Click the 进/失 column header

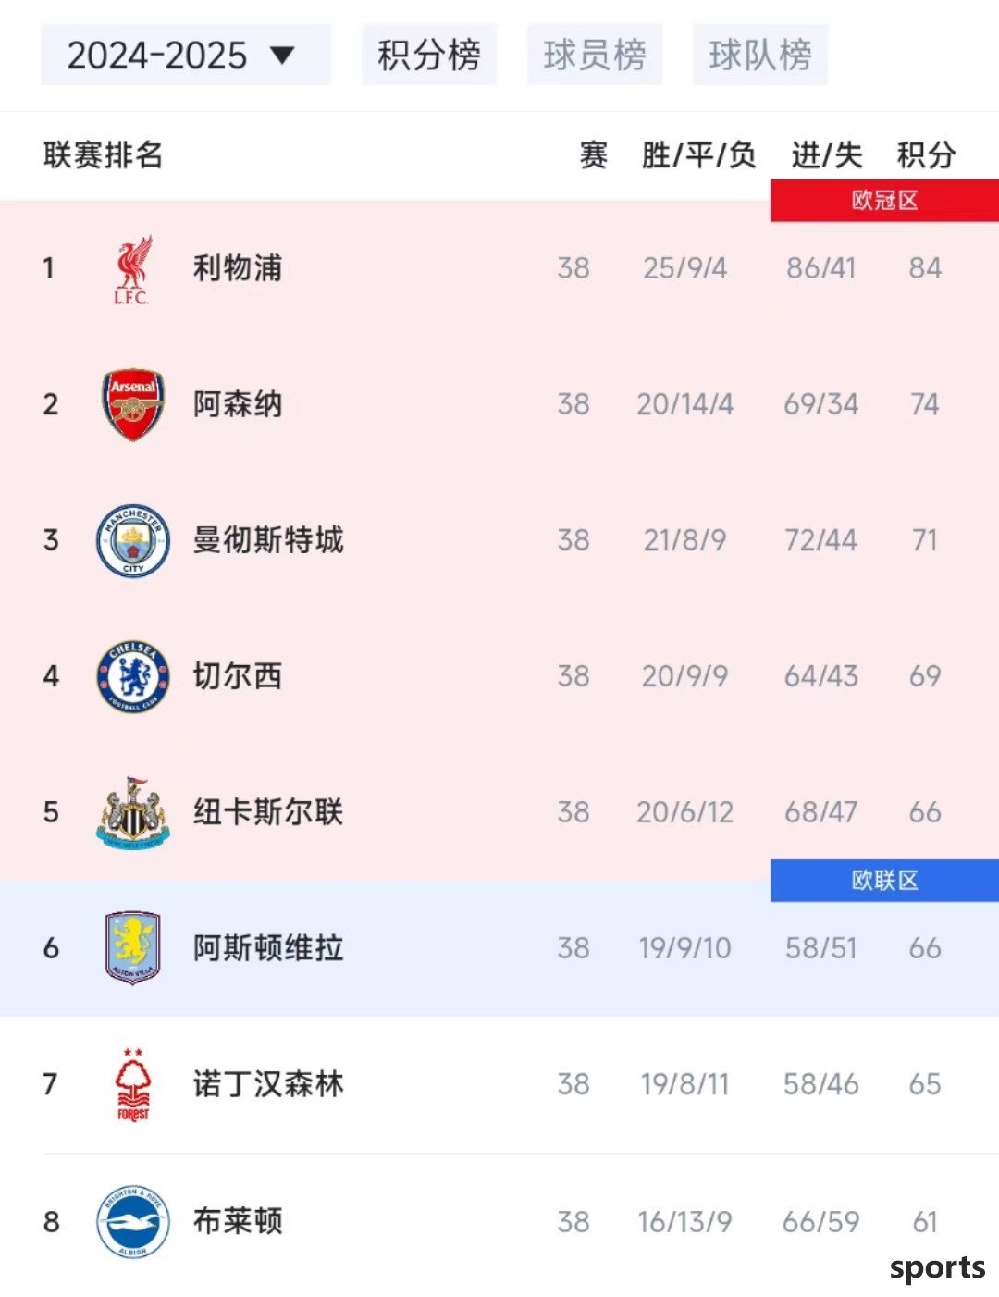click(x=826, y=154)
